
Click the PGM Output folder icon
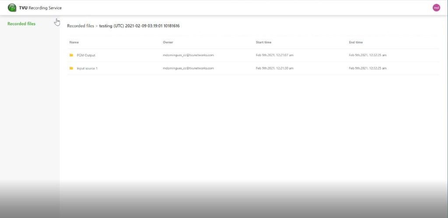[x=71, y=55]
